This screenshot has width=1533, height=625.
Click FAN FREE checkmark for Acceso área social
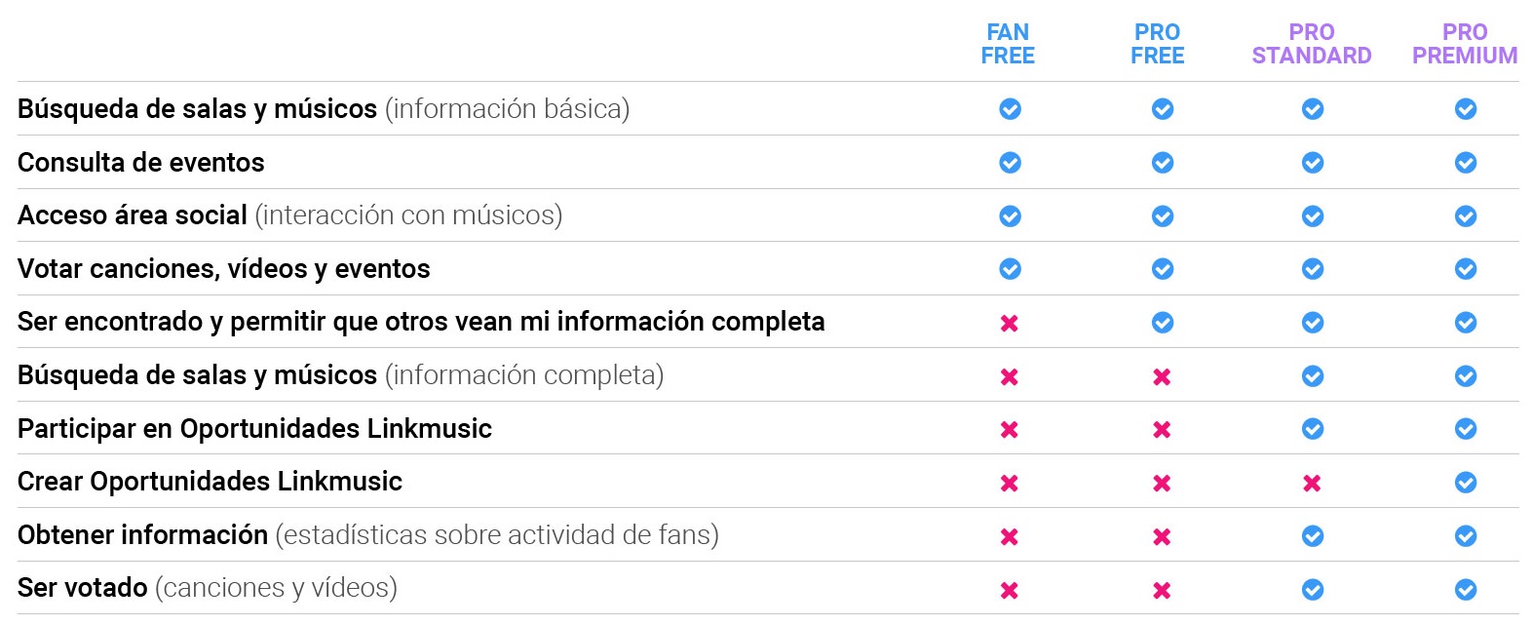click(1010, 216)
